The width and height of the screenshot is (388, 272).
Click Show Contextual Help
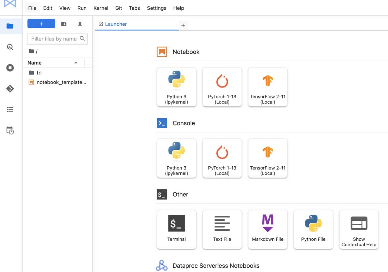tap(359, 229)
